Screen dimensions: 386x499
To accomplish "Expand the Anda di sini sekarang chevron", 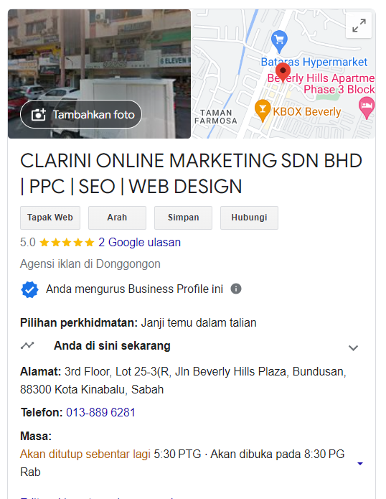I will tap(353, 348).
